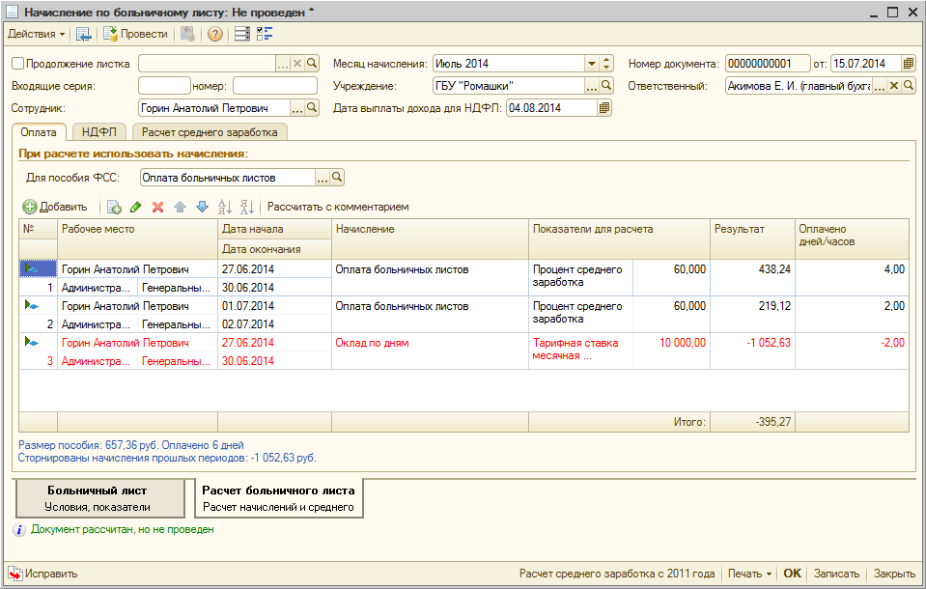
Task: Sort ascending with A-Я sort icon
Action: (225, 207)
